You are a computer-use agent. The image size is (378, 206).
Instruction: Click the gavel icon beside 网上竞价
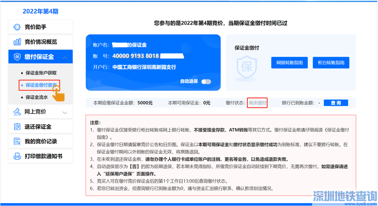tap(17, 112)
